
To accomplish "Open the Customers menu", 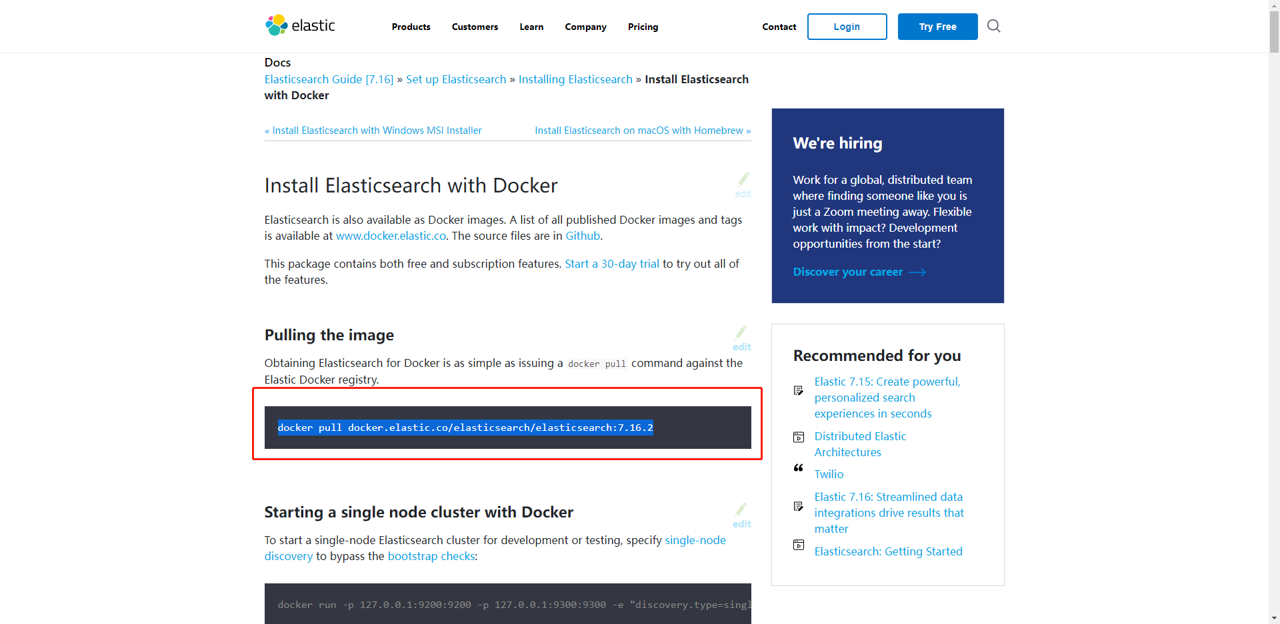I will tap(475, 27).
